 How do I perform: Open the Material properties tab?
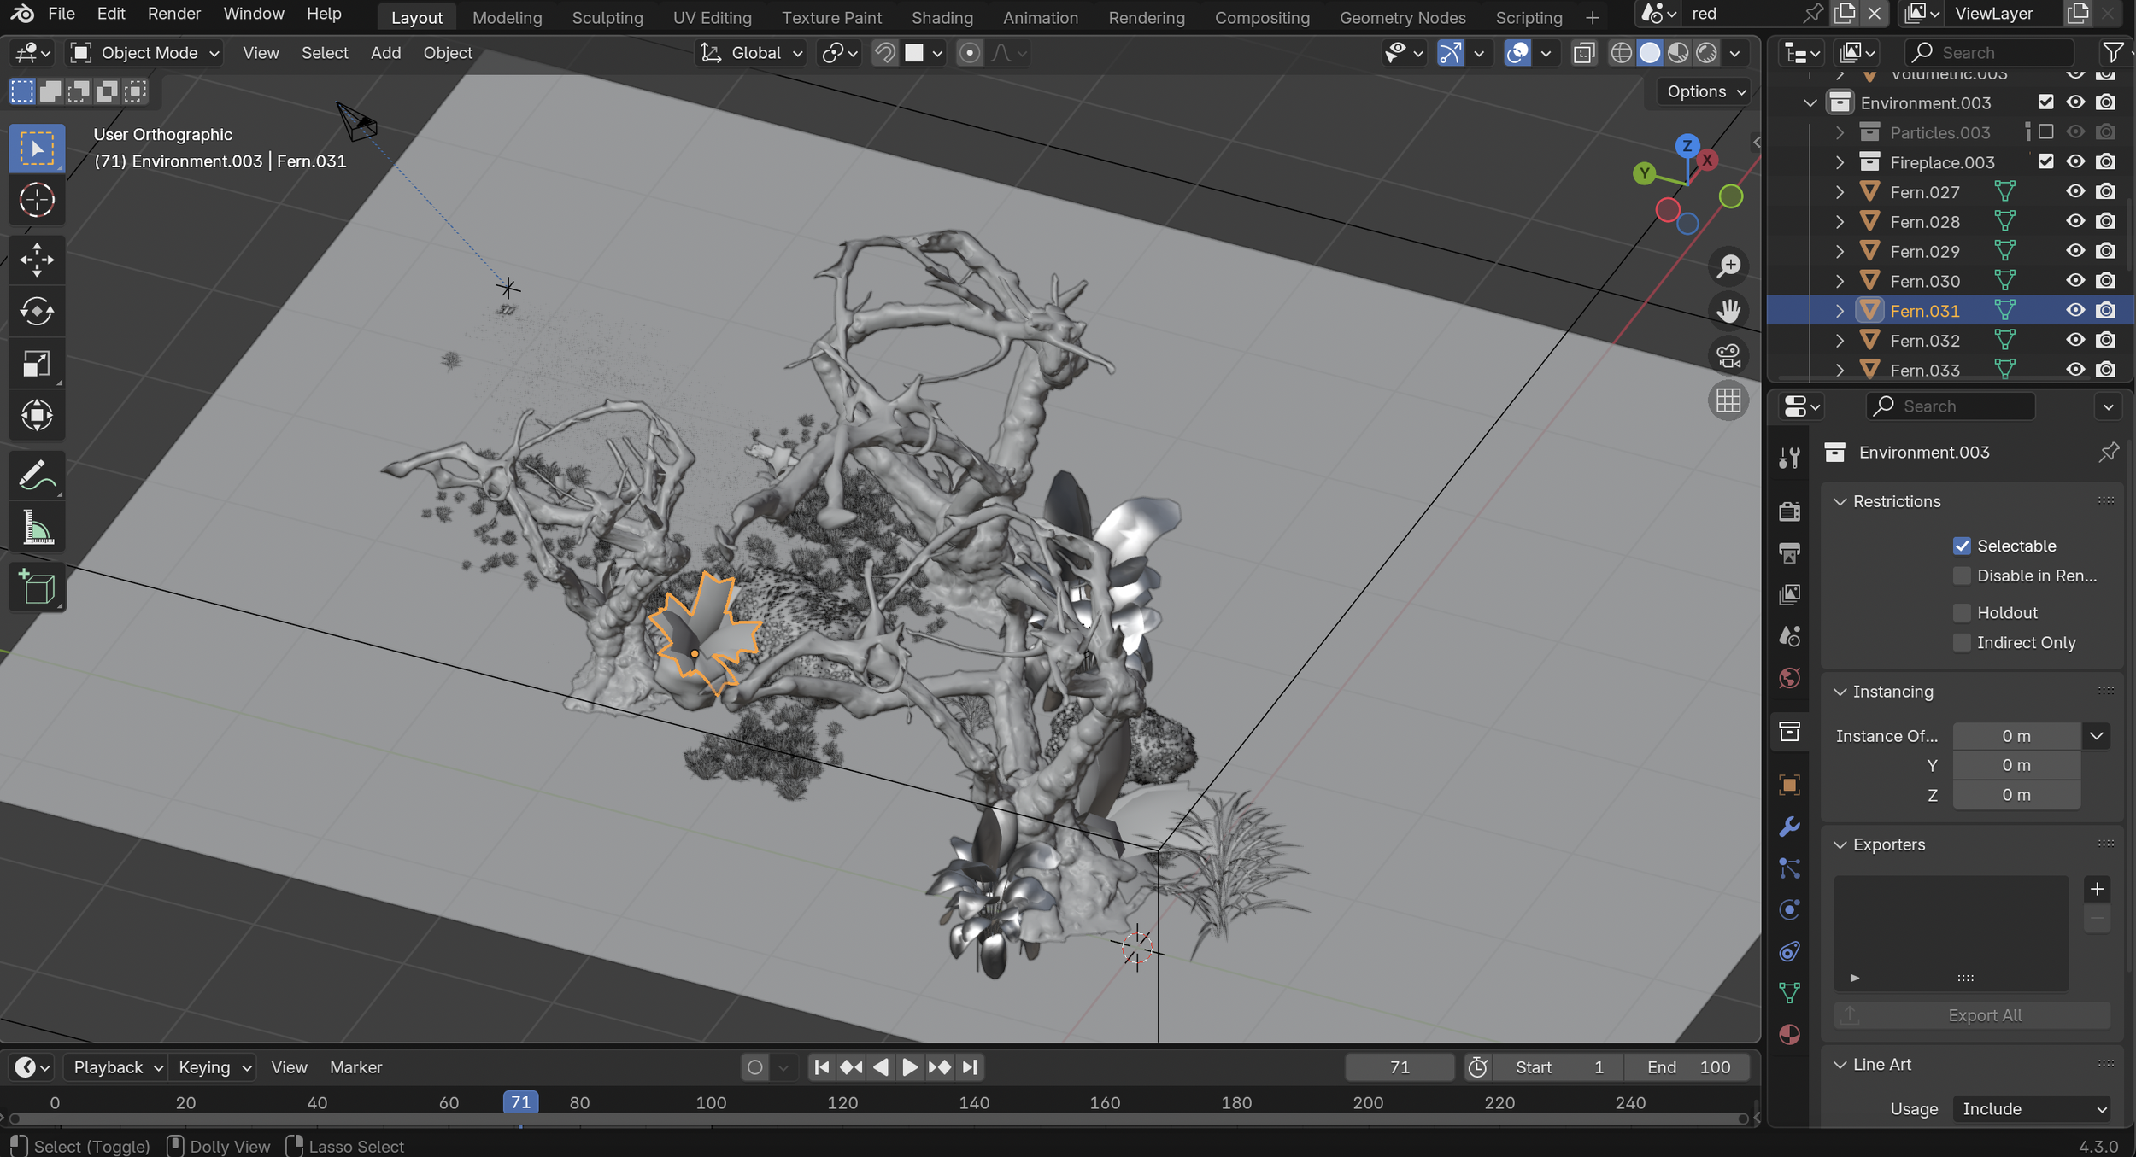tap(1789, 1035)
